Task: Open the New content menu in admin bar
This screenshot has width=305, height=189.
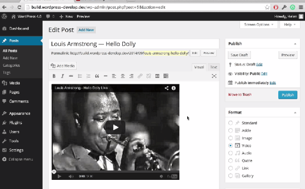Action: 66,17
